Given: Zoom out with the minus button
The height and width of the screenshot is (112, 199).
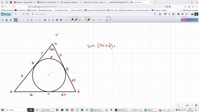Looking at the screenshot, I should pyautogui.click(x=183, y=105).
